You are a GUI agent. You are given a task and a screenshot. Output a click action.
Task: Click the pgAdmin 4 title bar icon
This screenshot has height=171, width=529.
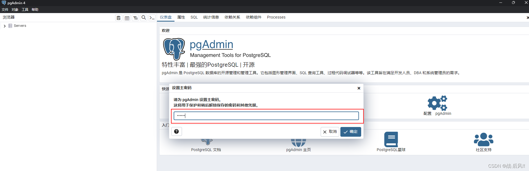click(x=4, y=3)
